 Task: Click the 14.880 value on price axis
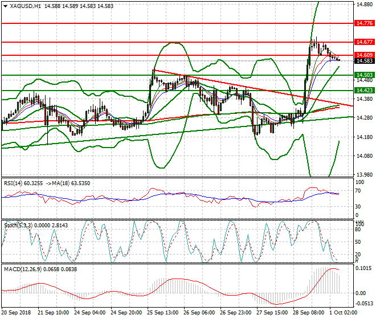(x=363, y=5)
